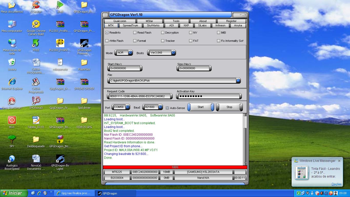Launch Internet Explorer desktop icon

coord(12,84)
